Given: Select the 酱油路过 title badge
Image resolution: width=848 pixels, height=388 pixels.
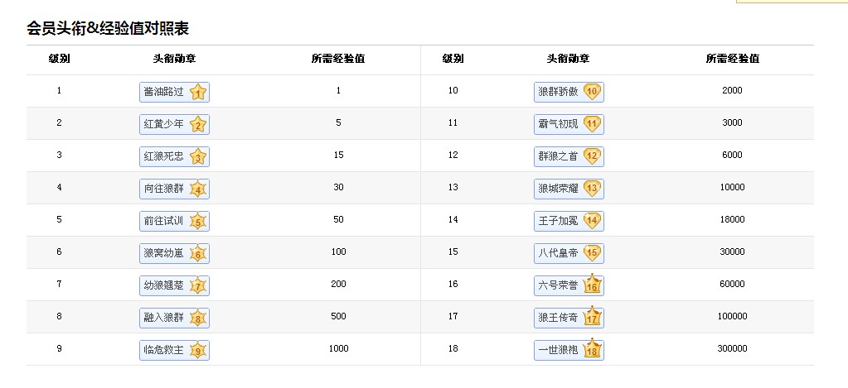Looking at the screenshot, I should (x=174, y=93).
